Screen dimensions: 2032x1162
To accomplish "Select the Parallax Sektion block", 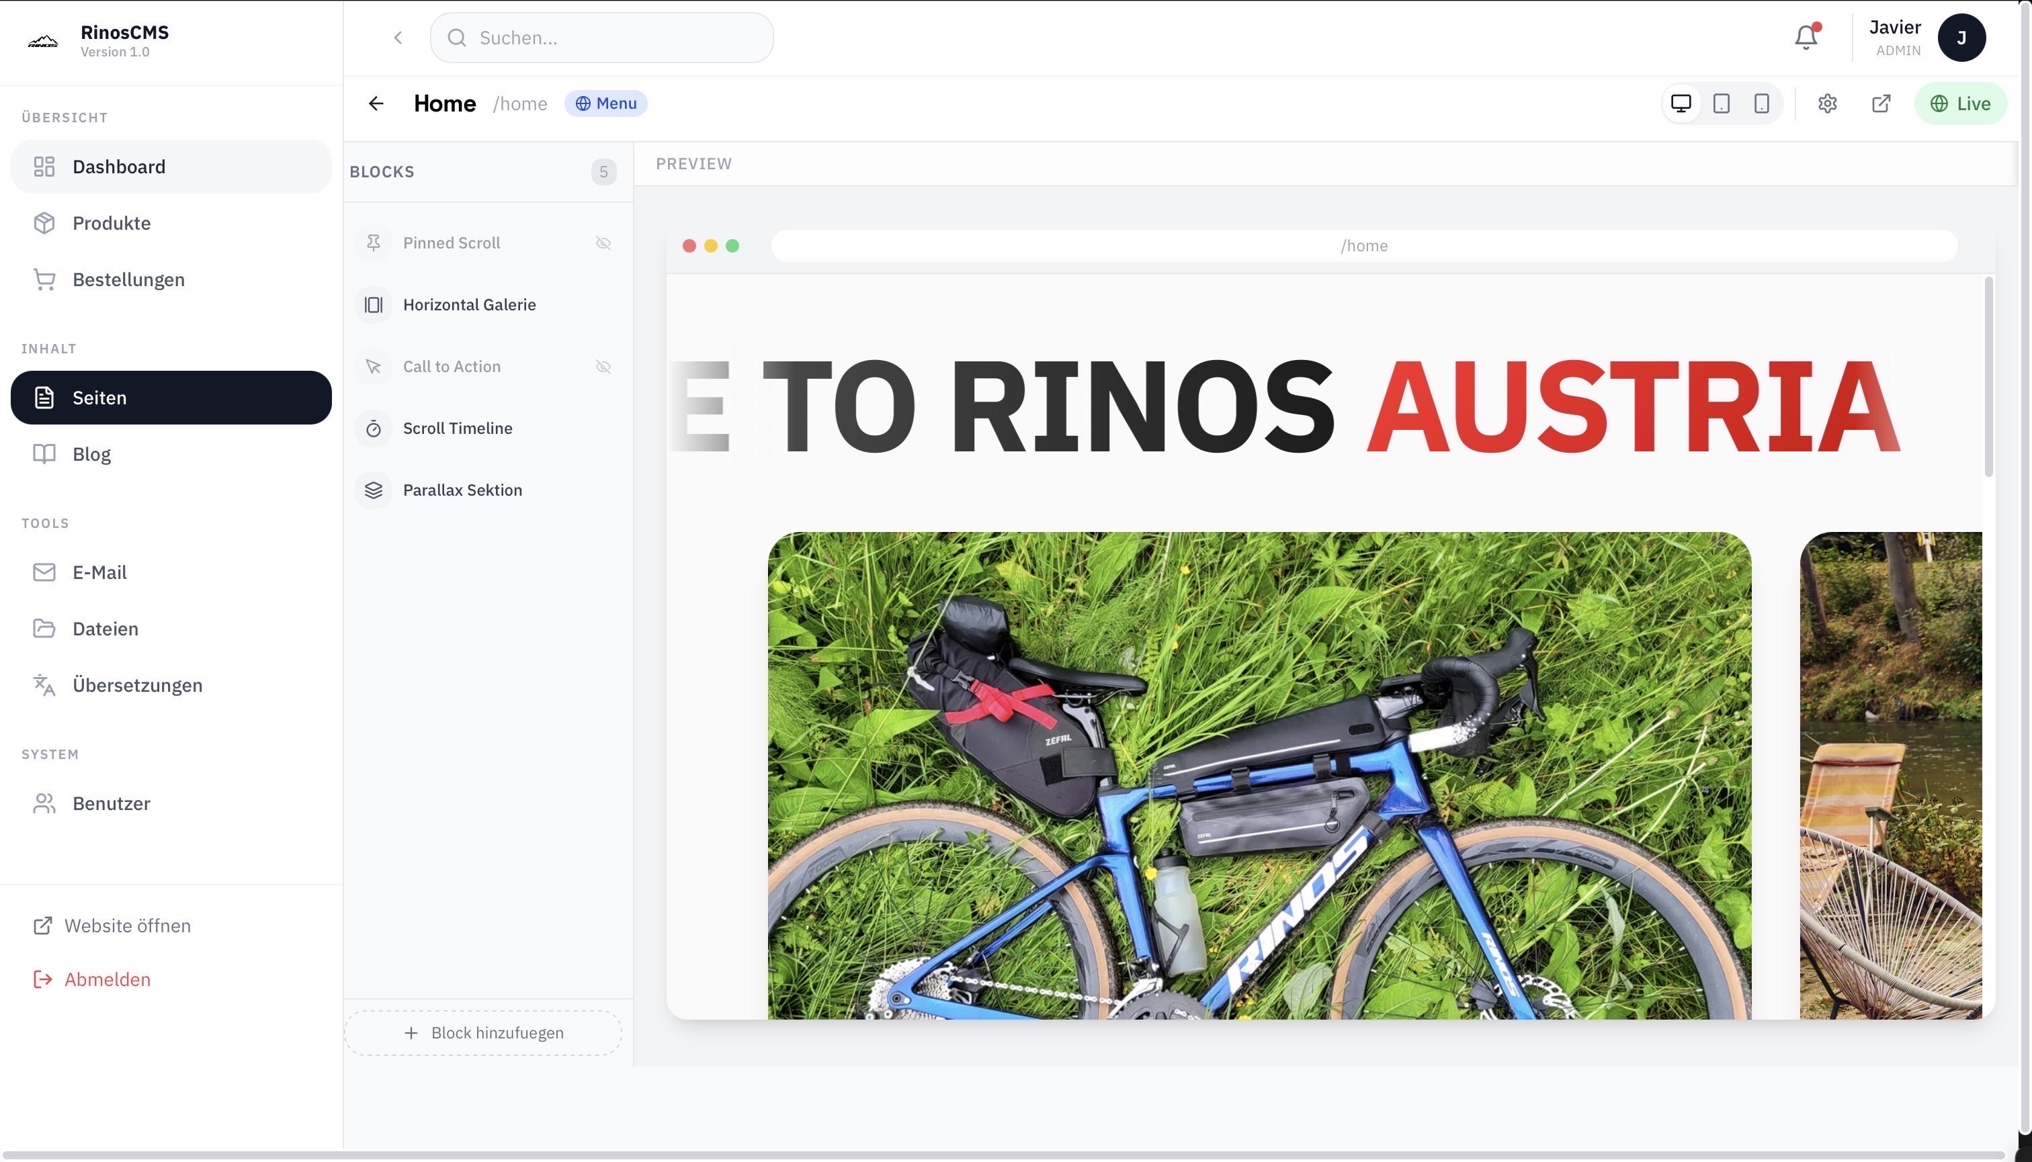I will tap(487, 490).
